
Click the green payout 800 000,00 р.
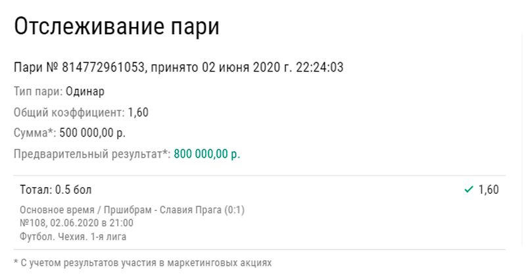point(206,154)
